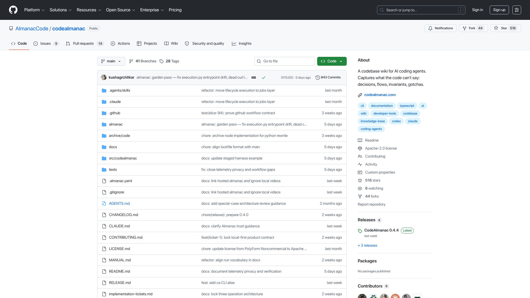Open the green Code dropdown button

332,61
